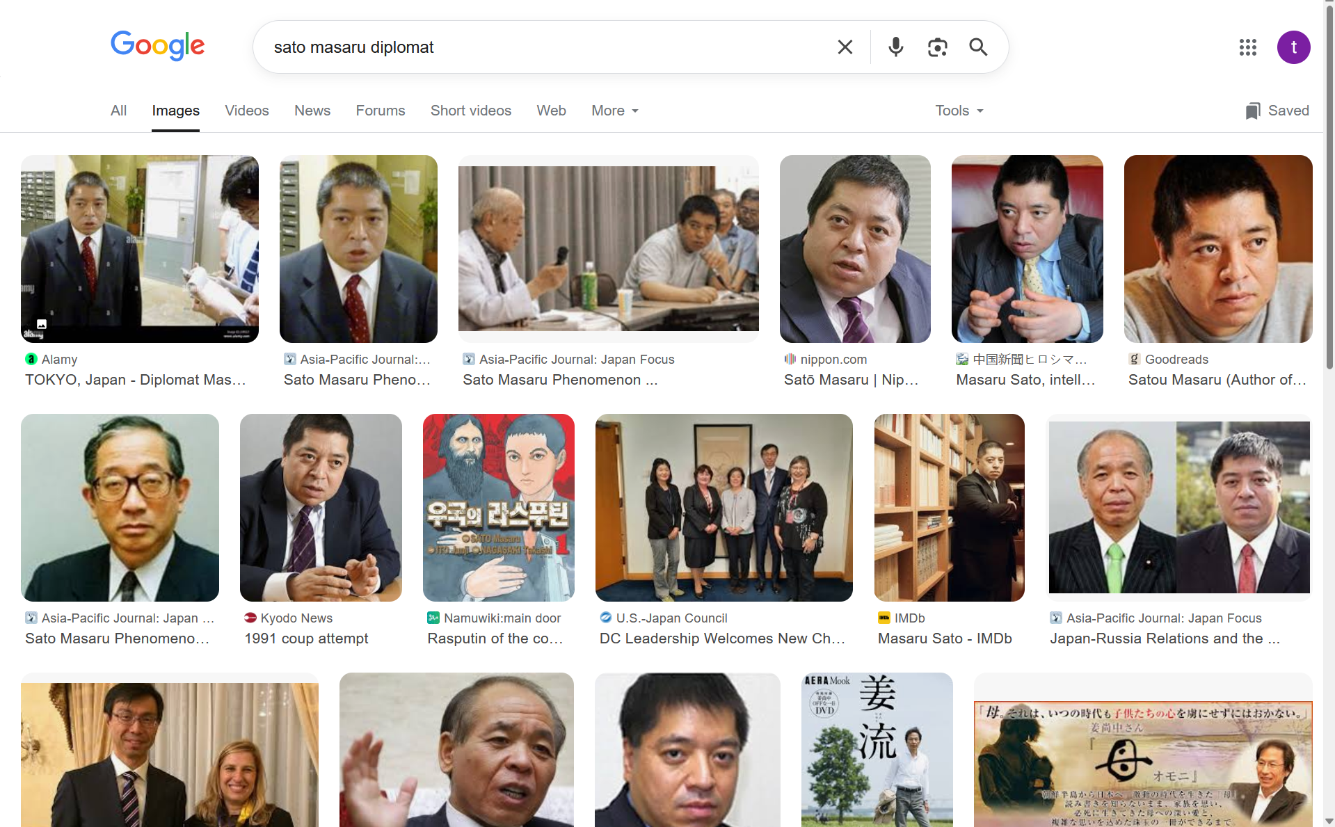This screenshot has height=827, width=1335.
Task: Click the nippon.com source favicon
Action: click(790, 360)
